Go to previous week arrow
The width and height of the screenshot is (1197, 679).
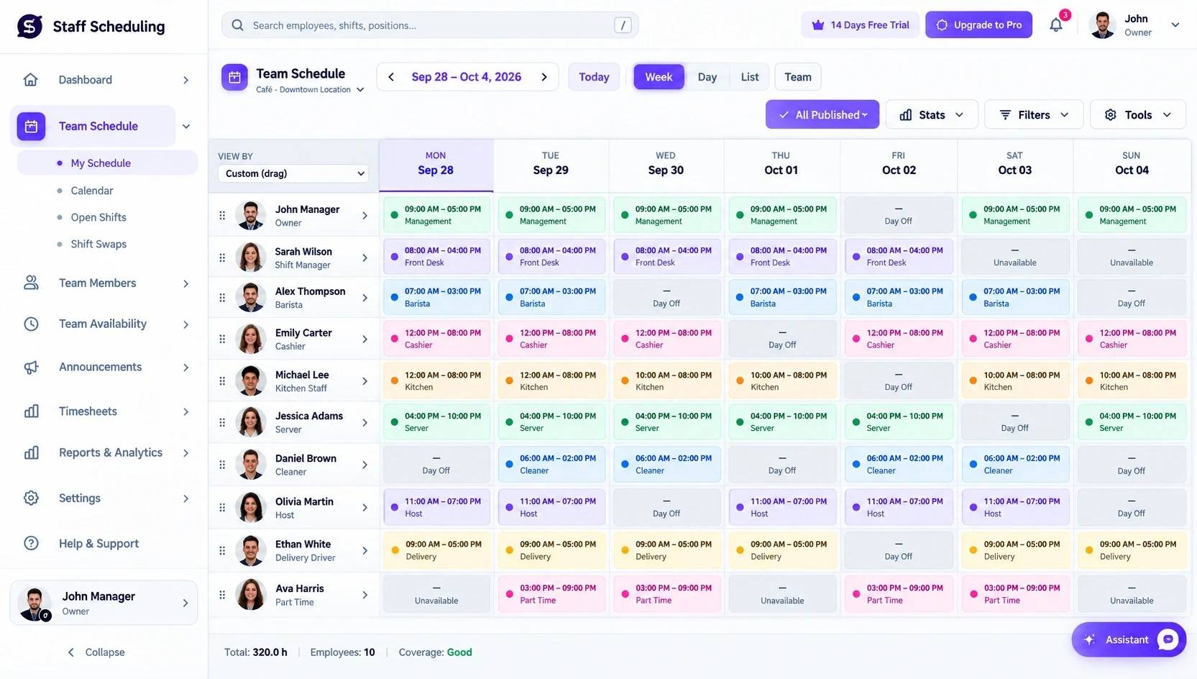[391, 77]
